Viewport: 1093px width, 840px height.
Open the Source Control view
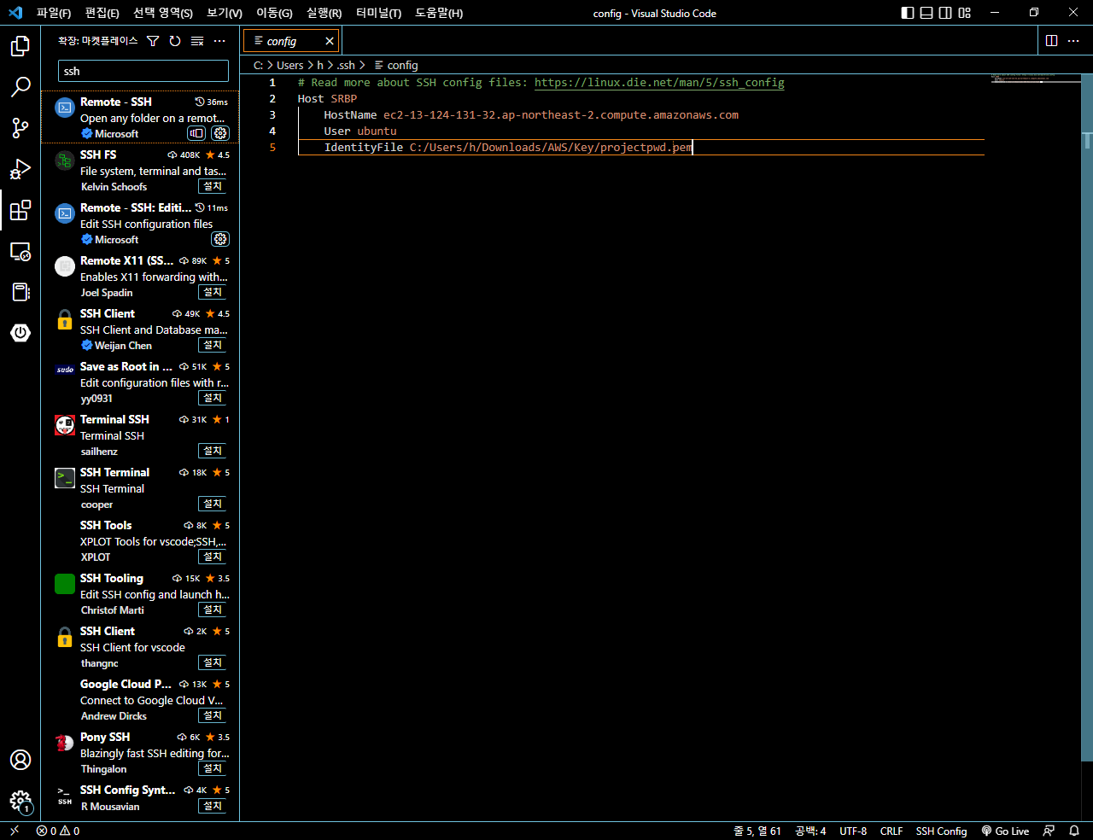[20, 128]
